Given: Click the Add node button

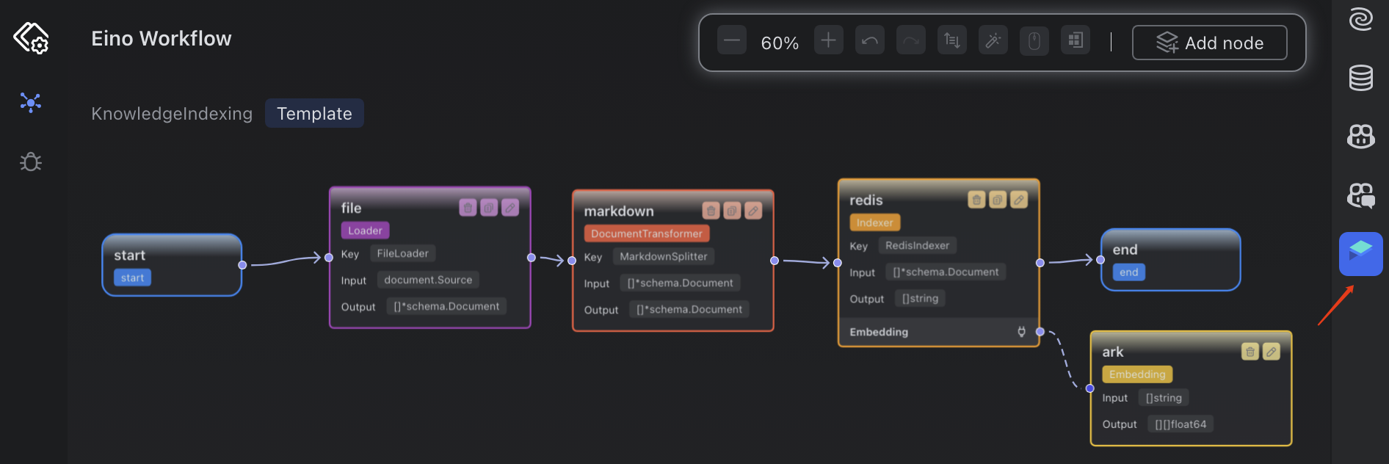Looking at the screenshot, I should (1210, 43).
